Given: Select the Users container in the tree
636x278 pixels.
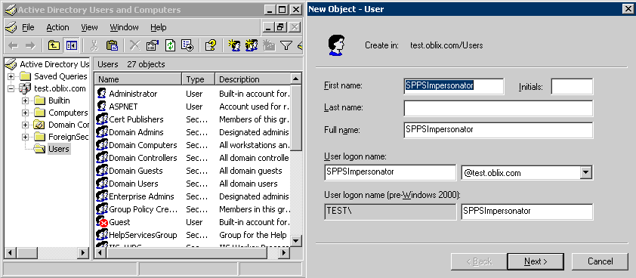Looking at the screenshot, I should click(59, 149).
